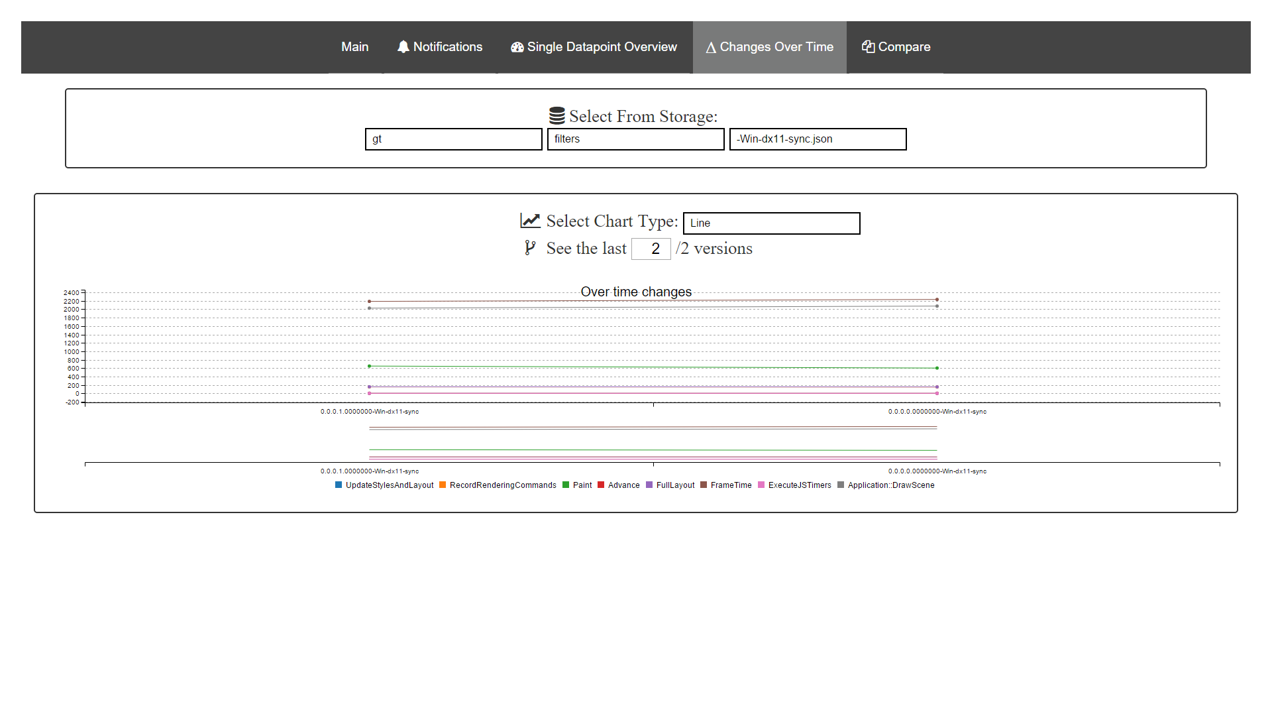The width and height of the screenshot is (1272, 716).
Task: Click the versions count input showing 2
Action: coord(651,249)
